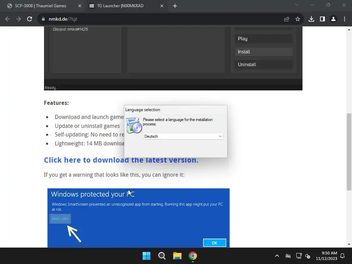Screen dimensions: 352x264
Task: Click the warning you can ignore sentence
Action: tap(114, 175)
